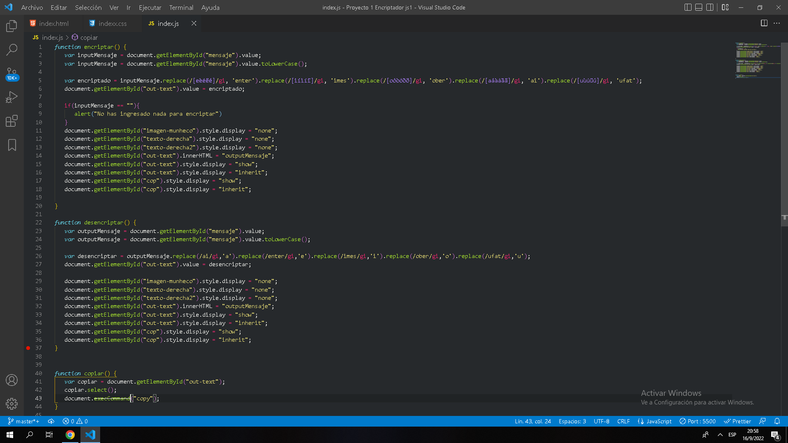Change indentation via Espacios: 3
This screenshot has width=788, height=443.
point(572,421)
